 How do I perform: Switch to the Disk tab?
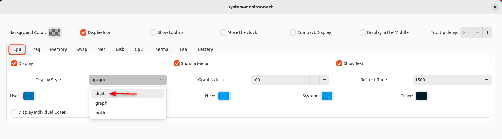pos(120,49)
